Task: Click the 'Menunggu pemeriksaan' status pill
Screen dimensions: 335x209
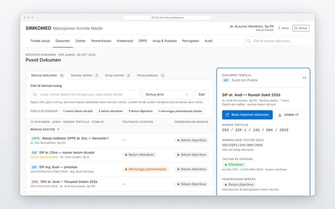Action: pos(145,169)
